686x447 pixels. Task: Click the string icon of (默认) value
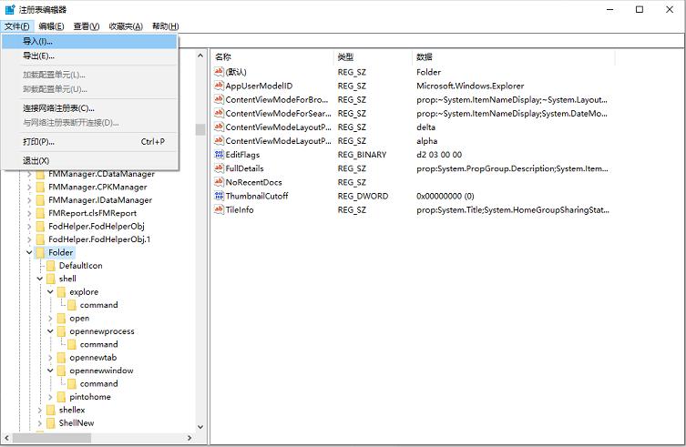219,71
